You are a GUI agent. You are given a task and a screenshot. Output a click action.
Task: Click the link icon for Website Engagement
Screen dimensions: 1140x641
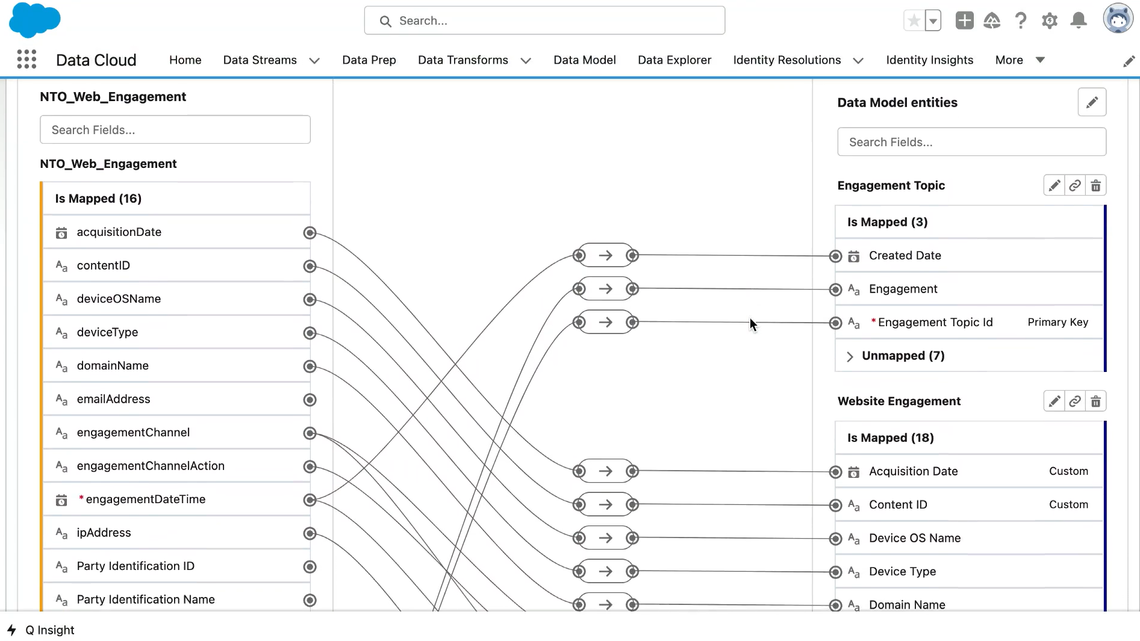point(1075,401)
